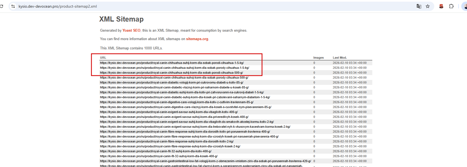This screenshot has height=167, width=467.
Task: Open the Extensions puzzle-piece icon
Action: click(x=451, y=6)
